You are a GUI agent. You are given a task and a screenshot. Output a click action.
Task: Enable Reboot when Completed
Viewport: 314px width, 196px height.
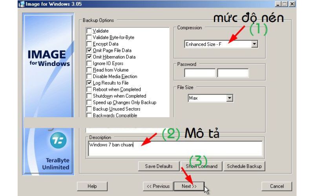click(x=89, y=89)
